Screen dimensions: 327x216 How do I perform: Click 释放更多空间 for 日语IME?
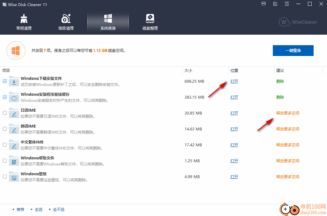[287, 113]
